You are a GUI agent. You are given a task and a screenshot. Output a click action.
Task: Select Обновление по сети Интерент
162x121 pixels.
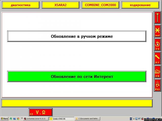point(77,76)
